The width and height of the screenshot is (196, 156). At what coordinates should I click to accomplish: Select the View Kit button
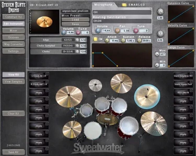[x=14, y=75]
